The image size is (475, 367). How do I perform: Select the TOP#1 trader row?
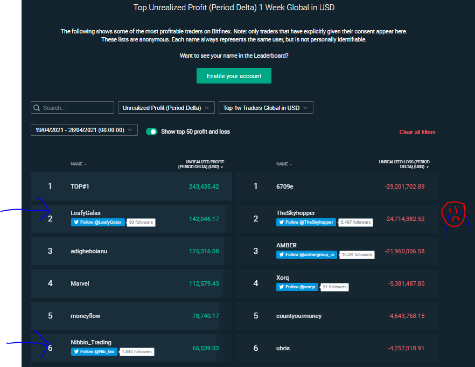pyautogui.click(x=131, y=186)
